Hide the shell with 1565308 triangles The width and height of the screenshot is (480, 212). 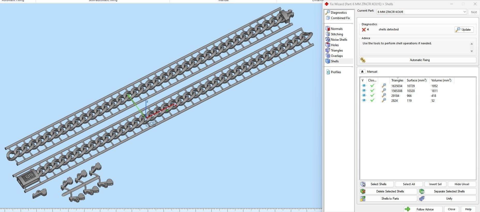364,91
